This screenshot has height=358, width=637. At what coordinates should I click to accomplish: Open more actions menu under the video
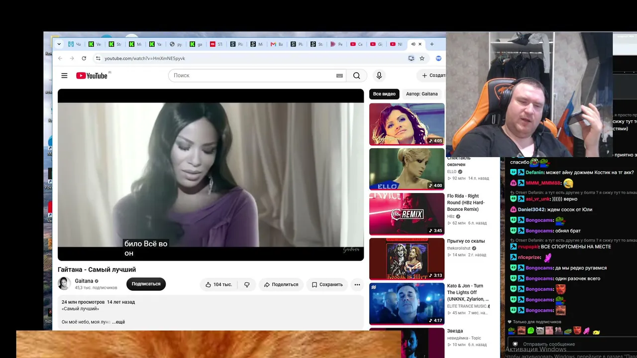click(357, 284)
